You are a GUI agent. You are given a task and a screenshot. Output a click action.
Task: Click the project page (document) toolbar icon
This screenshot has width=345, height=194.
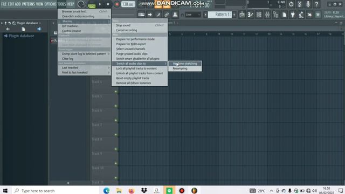[x=284, y=15]
